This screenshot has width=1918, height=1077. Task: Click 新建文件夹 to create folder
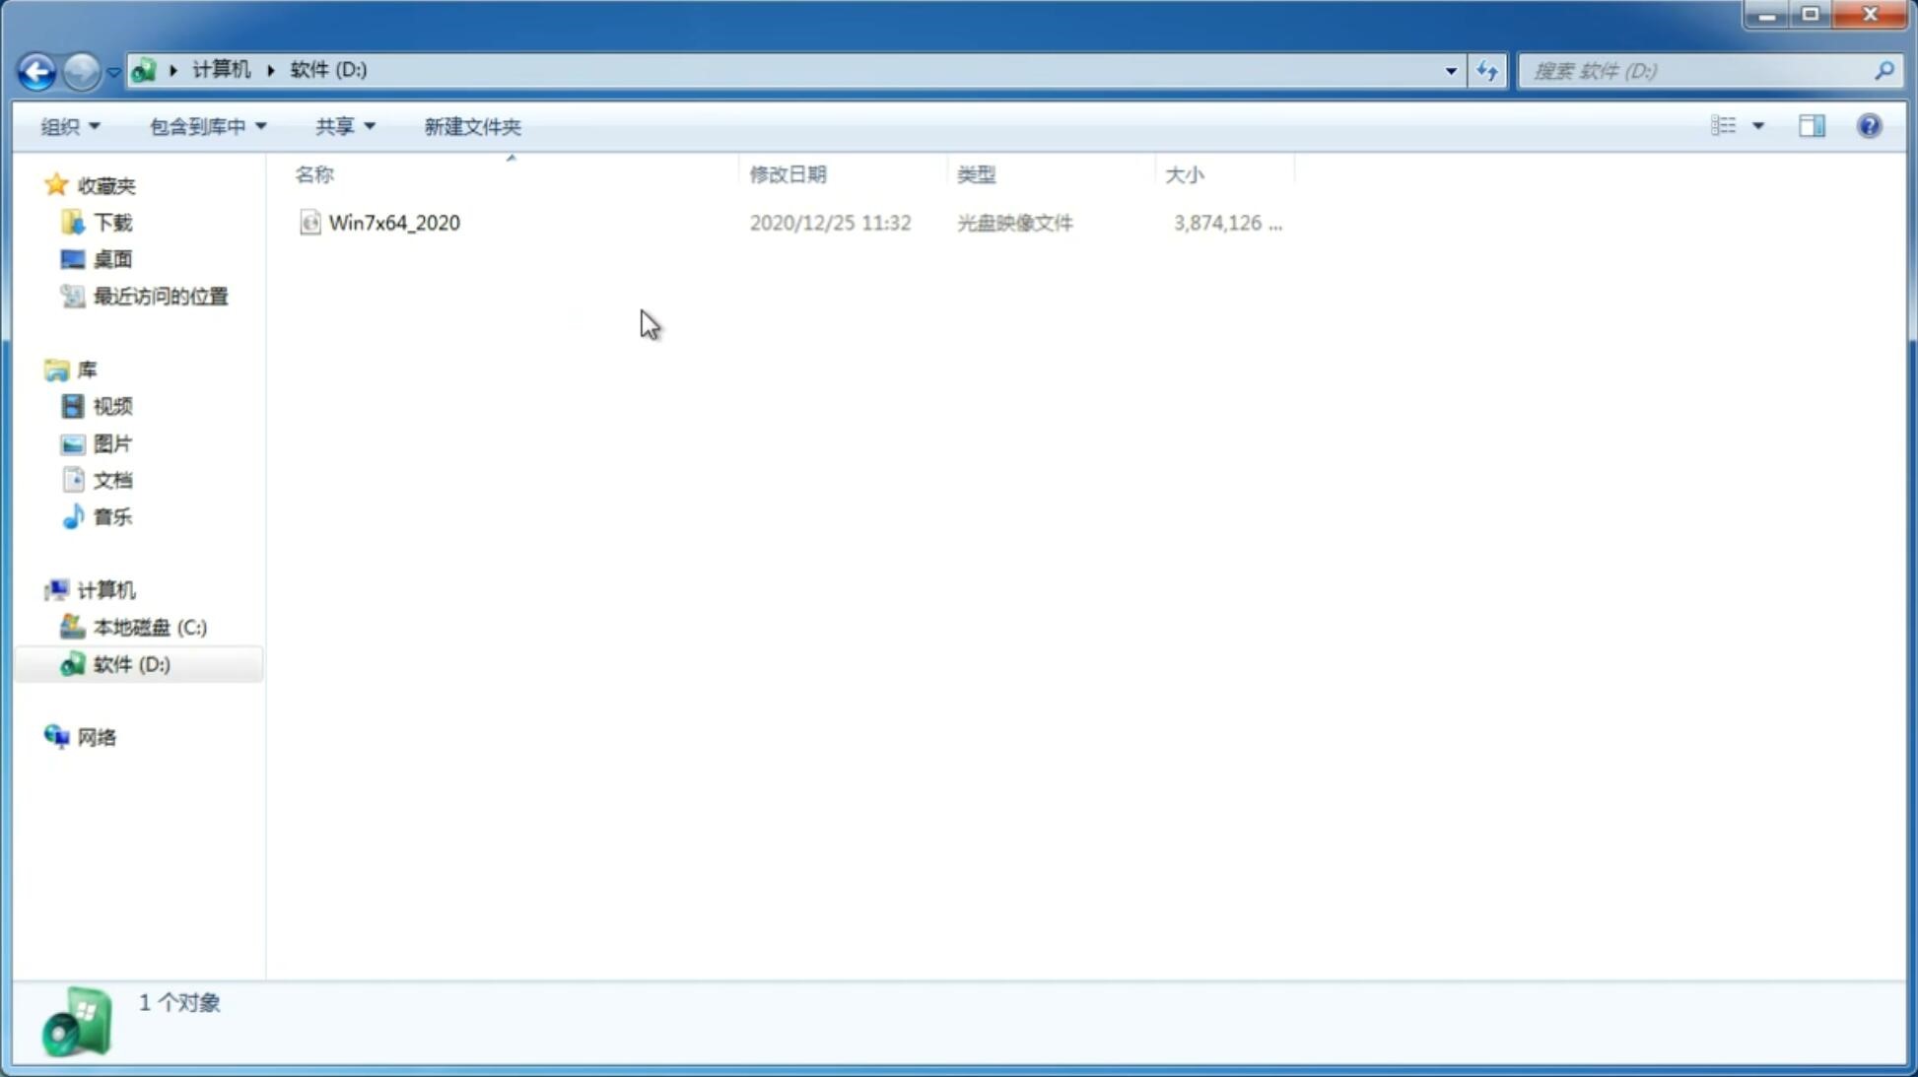click(470, 125)
